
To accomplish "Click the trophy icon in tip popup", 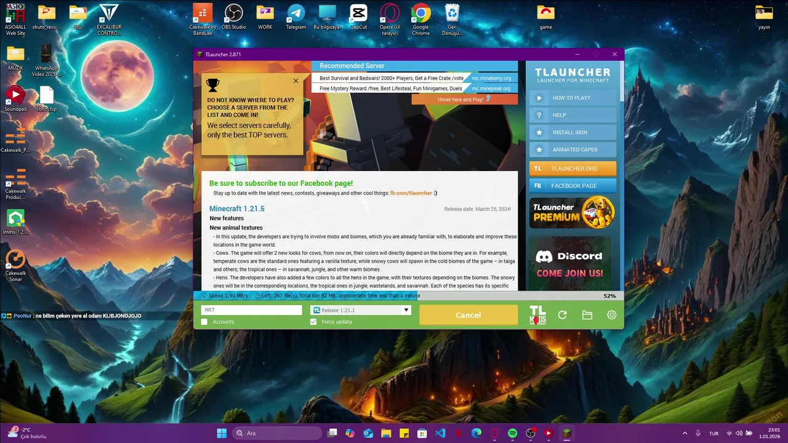I will click(212, 85).
